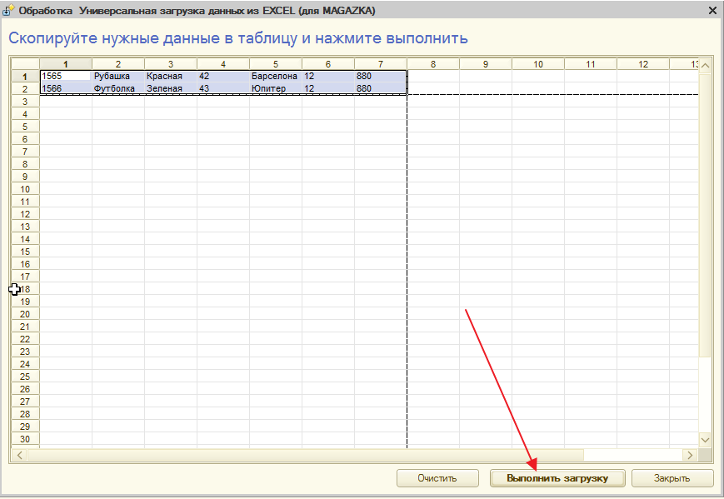
Task: Select column header 7
Action: tap(381, 64)
